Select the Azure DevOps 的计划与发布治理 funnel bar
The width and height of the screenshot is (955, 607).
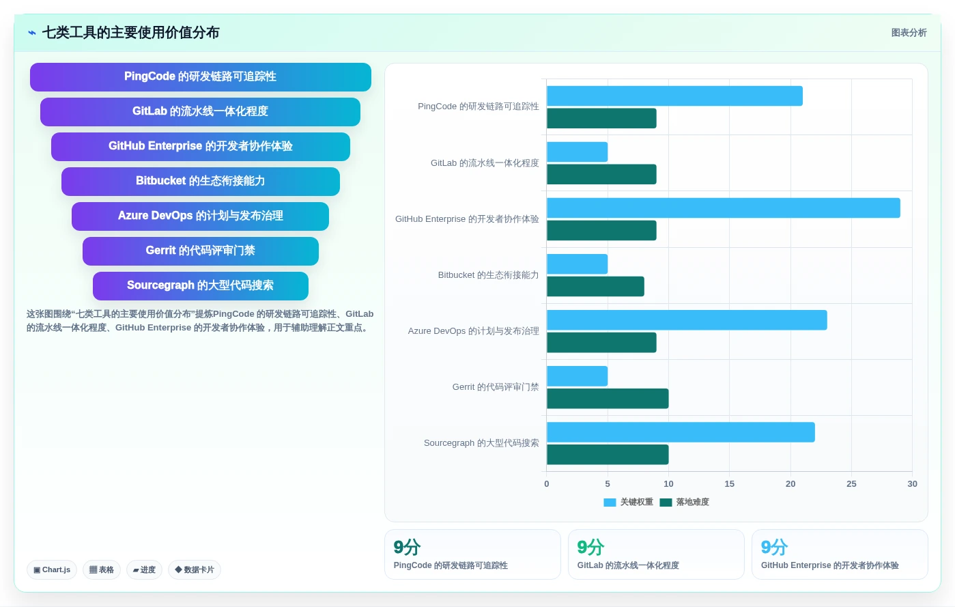(201, 216)
